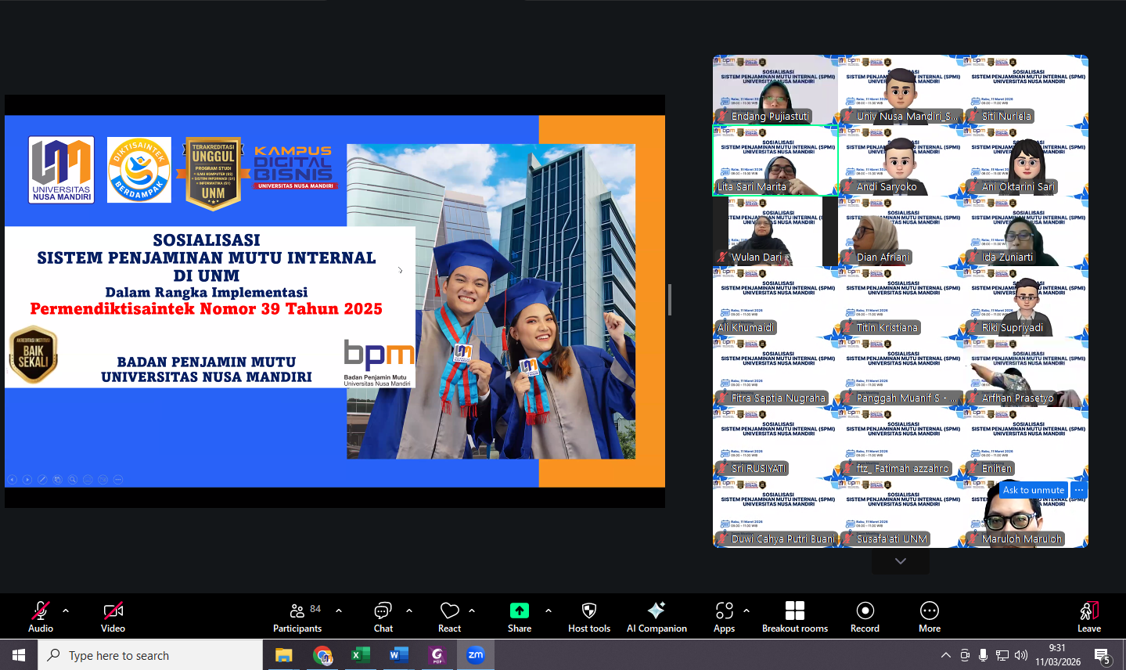Open the More options icon in toolbar
Viewport: 1126px width, 670px height.
[929, 611]
